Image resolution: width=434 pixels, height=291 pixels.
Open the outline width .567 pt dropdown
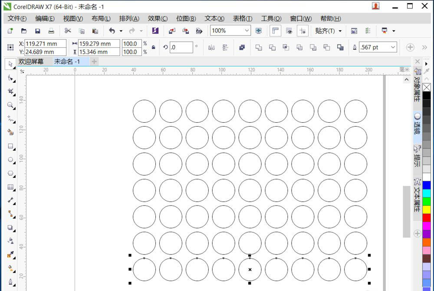coord(393,47)
